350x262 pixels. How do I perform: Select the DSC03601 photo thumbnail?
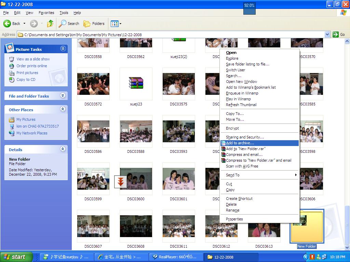click(x=178, y=179)
